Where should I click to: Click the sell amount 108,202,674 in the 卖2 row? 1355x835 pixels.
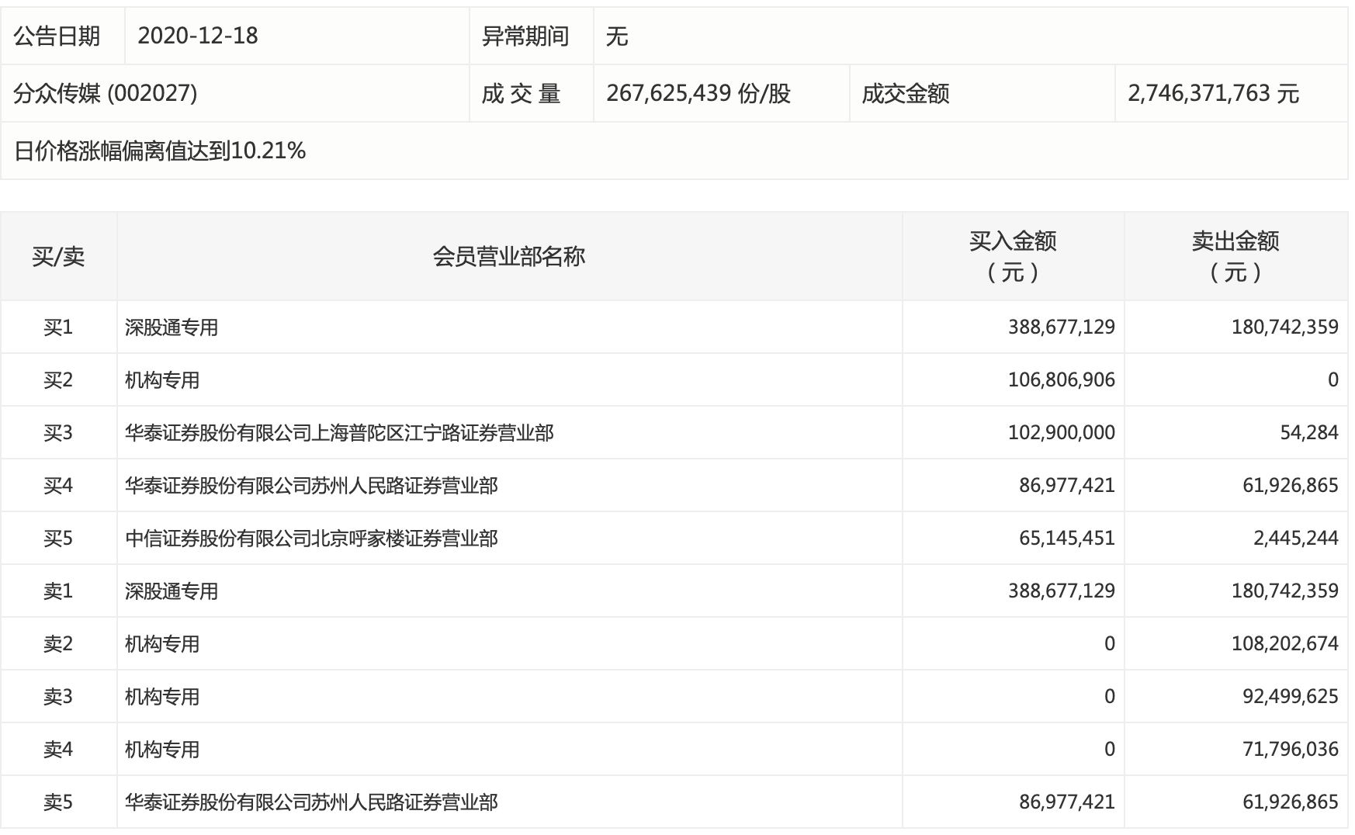pos(1284,644)
